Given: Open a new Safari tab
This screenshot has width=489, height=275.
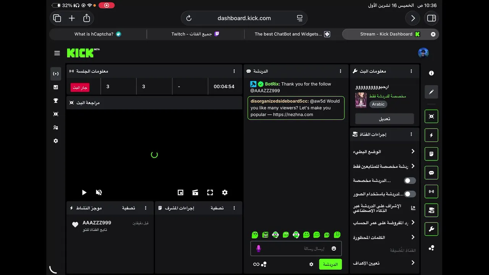Looking at the screenshot, I should pyautogui.click(x=72, y=18).
